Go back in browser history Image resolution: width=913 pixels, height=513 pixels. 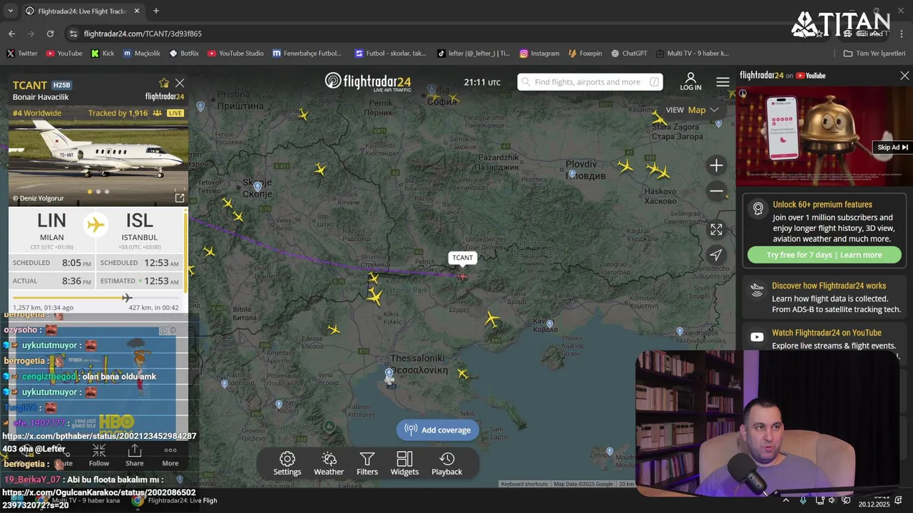11,33
